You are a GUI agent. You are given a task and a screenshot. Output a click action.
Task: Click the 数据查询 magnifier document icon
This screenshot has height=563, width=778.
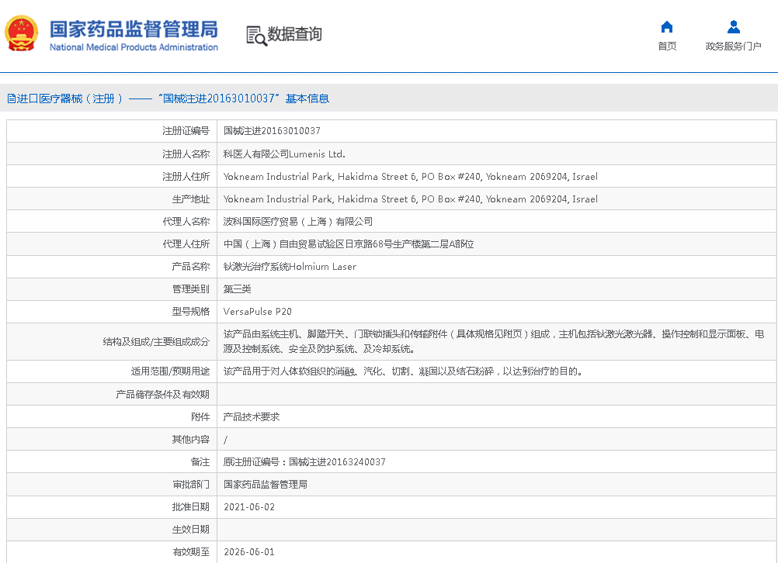[x=255, y=35]
